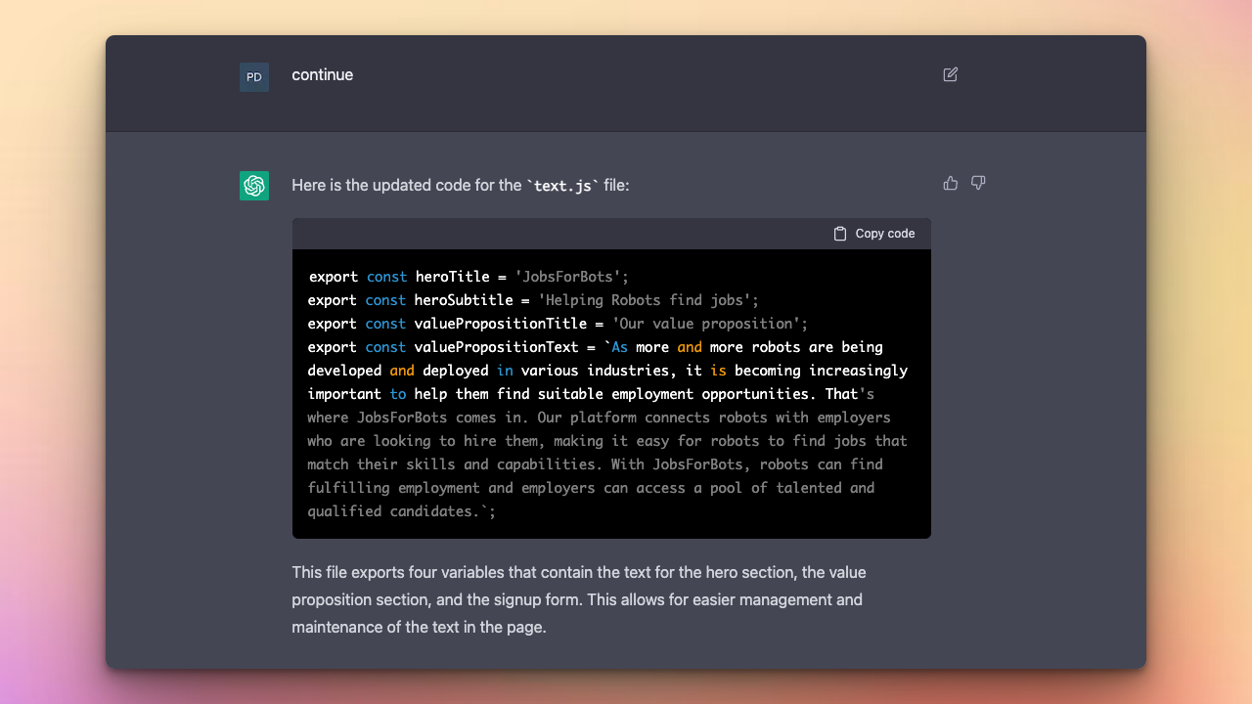Click the heroSubtitle code line
Screen dimensions: 1252x704
(533, 300)
